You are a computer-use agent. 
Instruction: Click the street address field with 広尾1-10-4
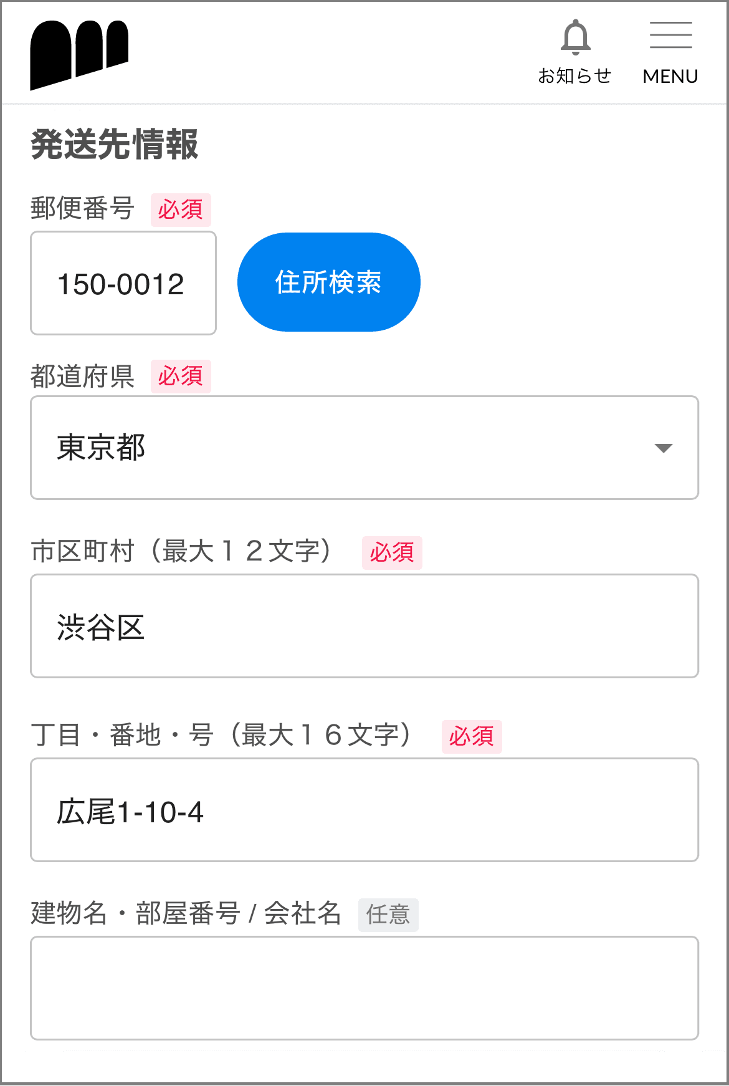click(x=364, y=810)
